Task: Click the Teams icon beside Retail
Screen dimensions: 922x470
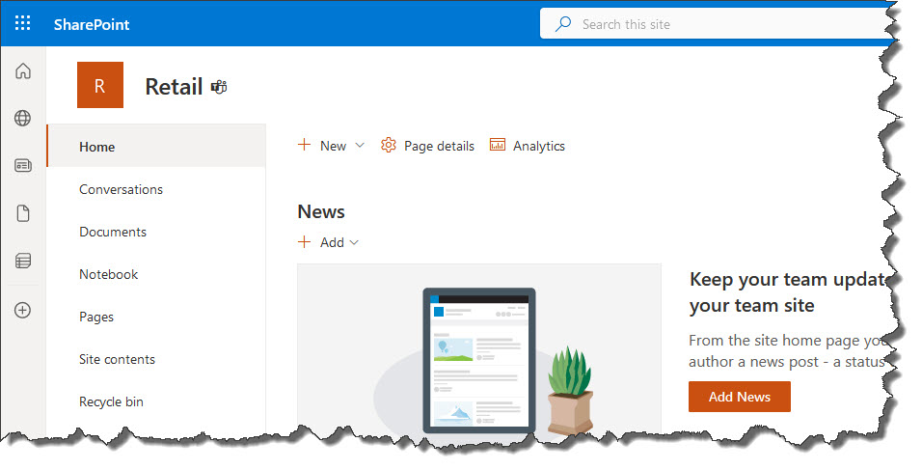Action: coord(219,87)
